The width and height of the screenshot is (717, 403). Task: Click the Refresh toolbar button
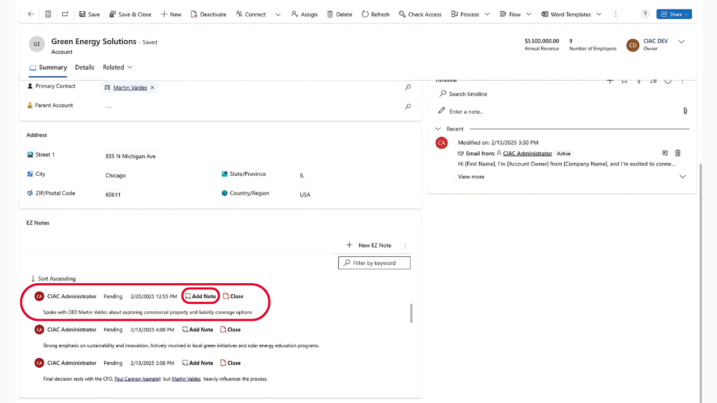click(375, 14)
